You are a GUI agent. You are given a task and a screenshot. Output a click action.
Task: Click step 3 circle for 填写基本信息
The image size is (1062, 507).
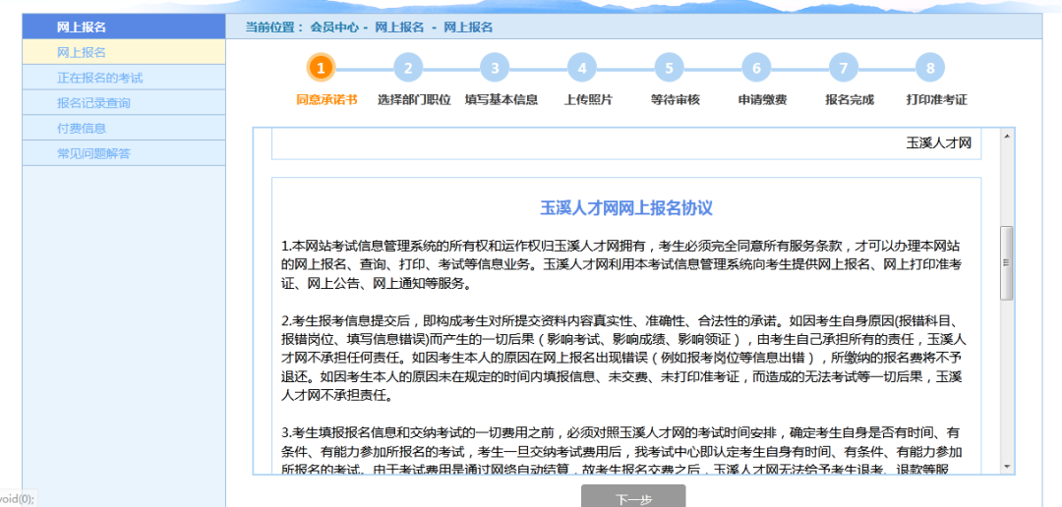pyautogui.click(x=495, y=68)
